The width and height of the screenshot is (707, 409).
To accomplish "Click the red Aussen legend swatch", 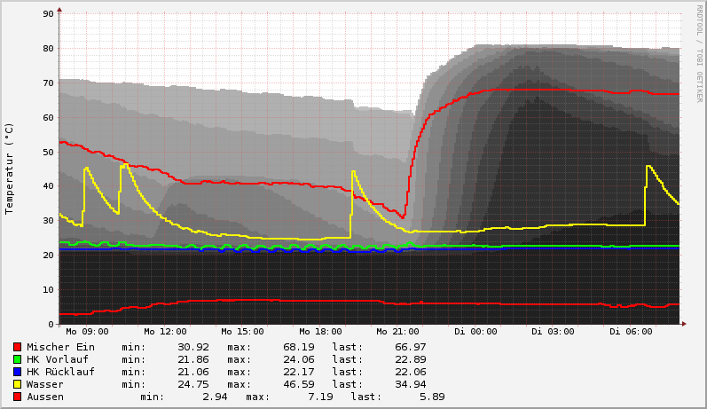I will [17, 397].
